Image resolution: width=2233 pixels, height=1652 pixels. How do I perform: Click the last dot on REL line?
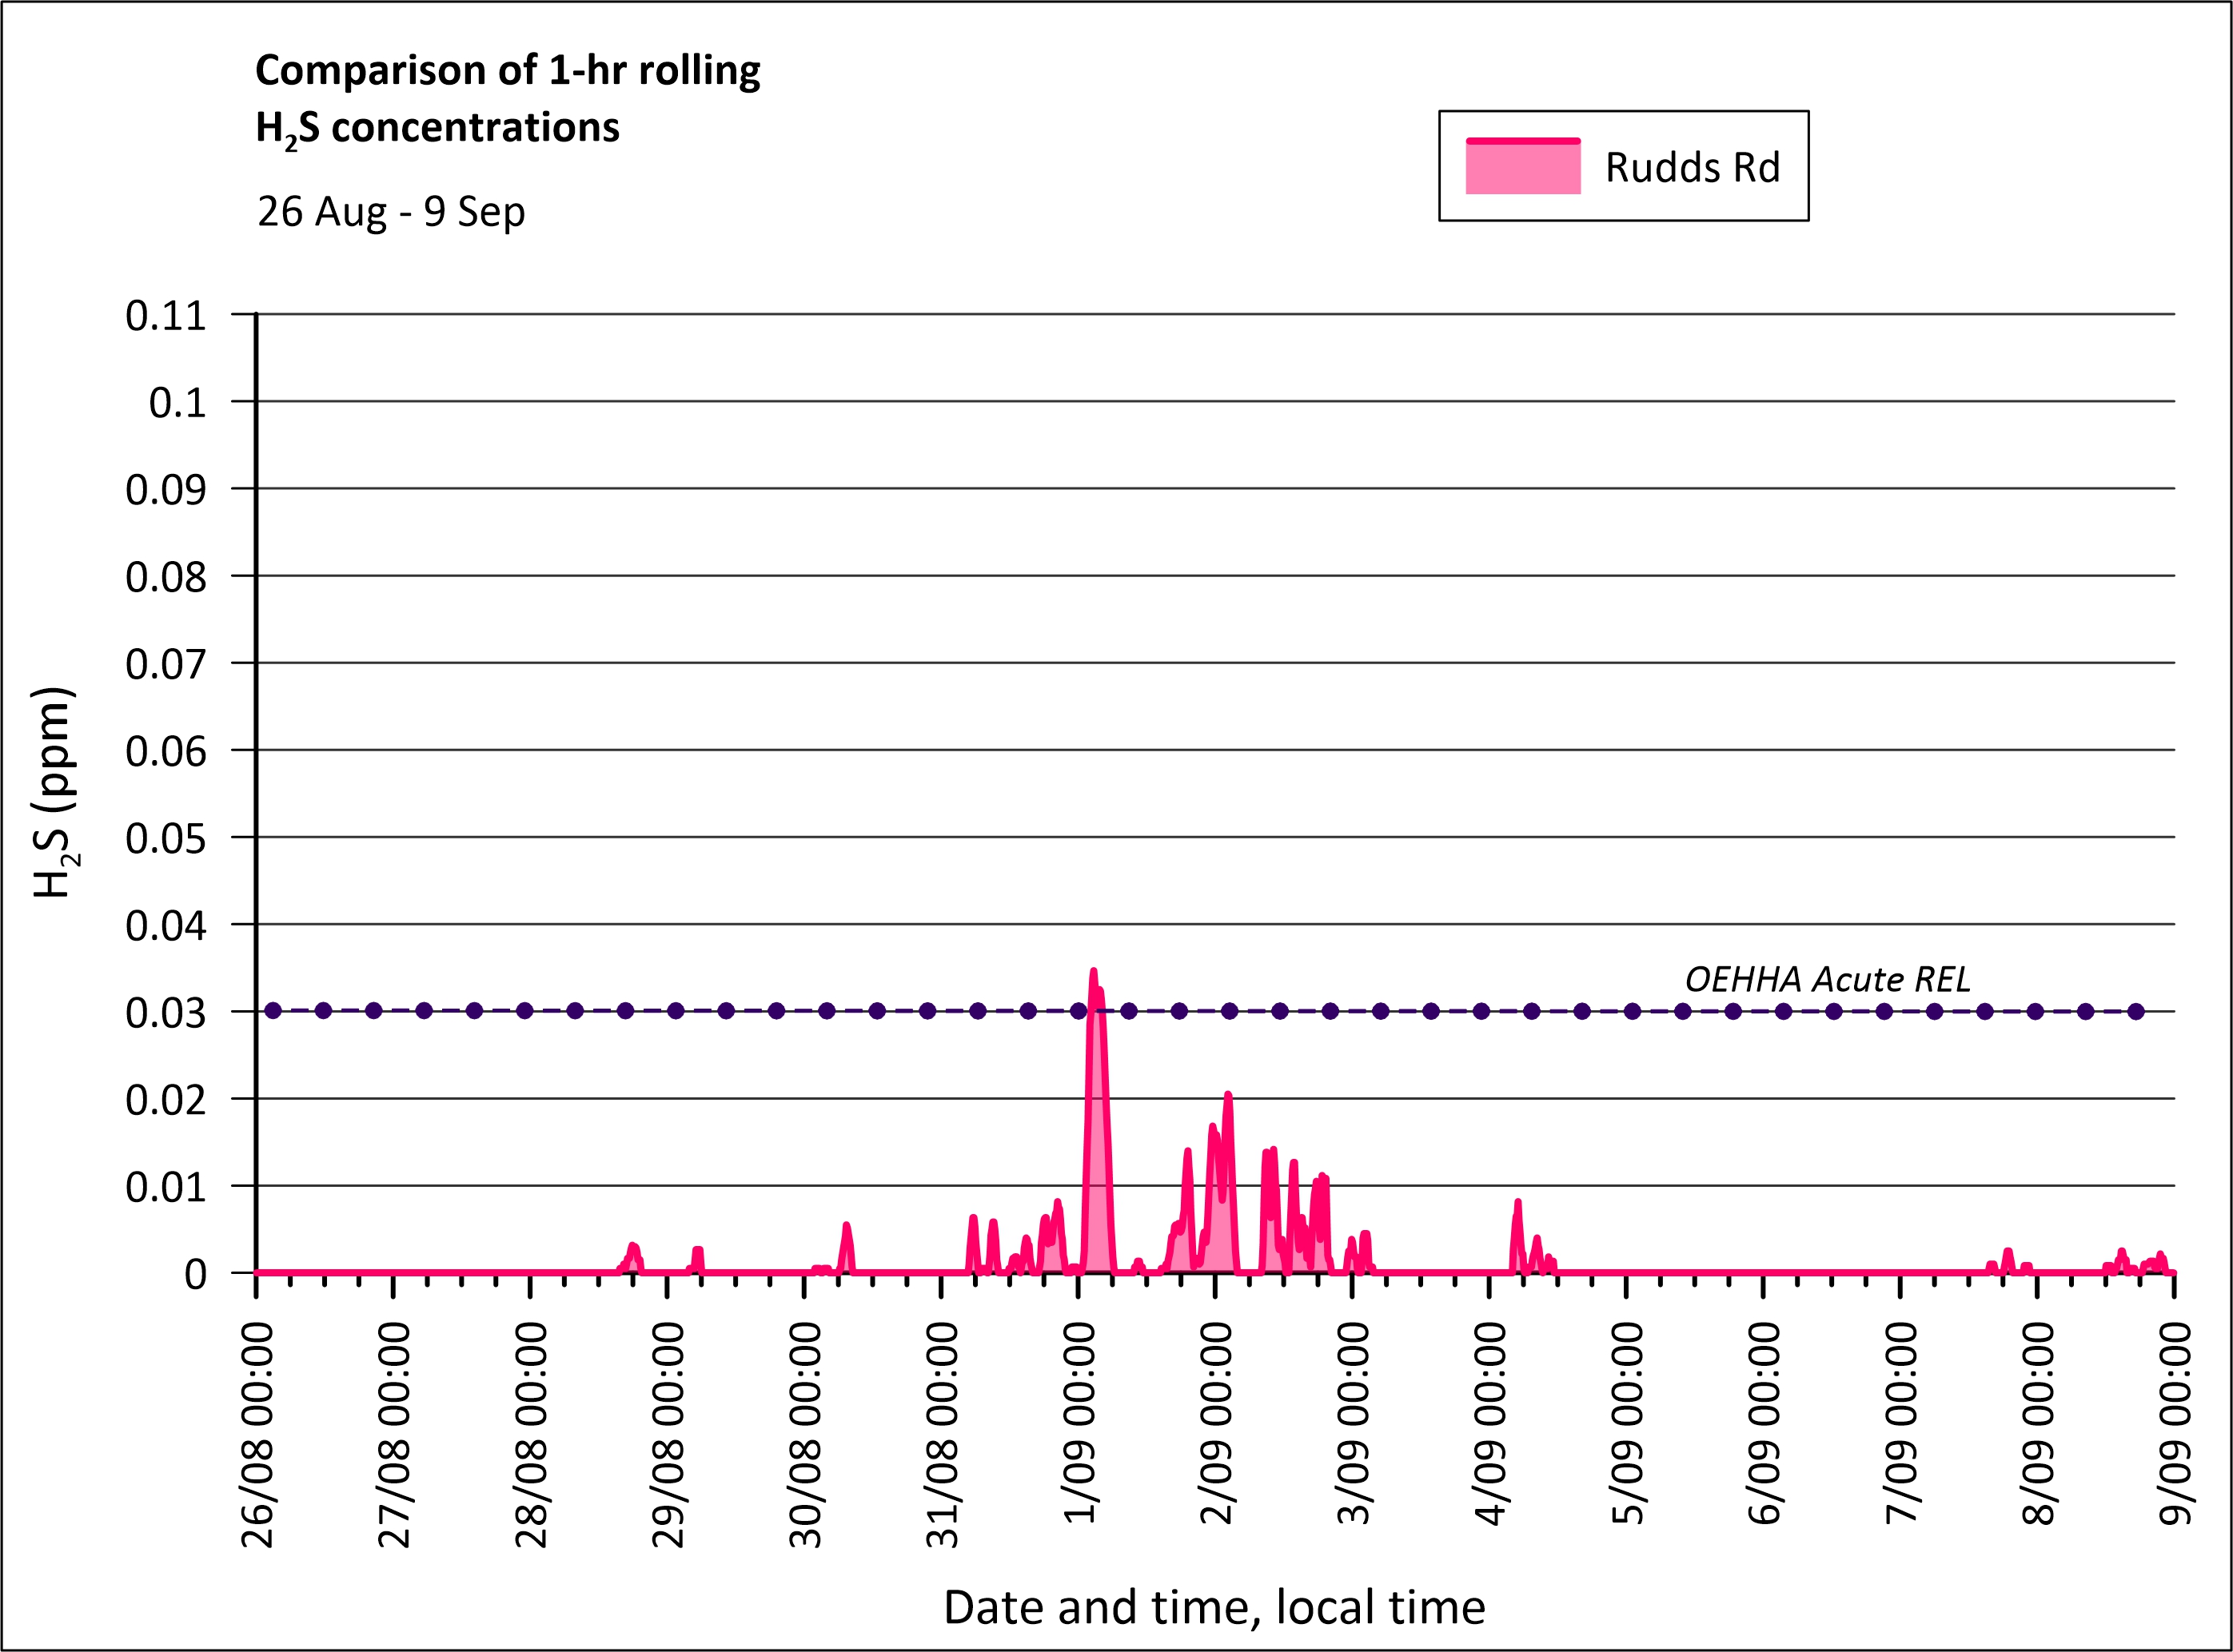(2135, 1011)
